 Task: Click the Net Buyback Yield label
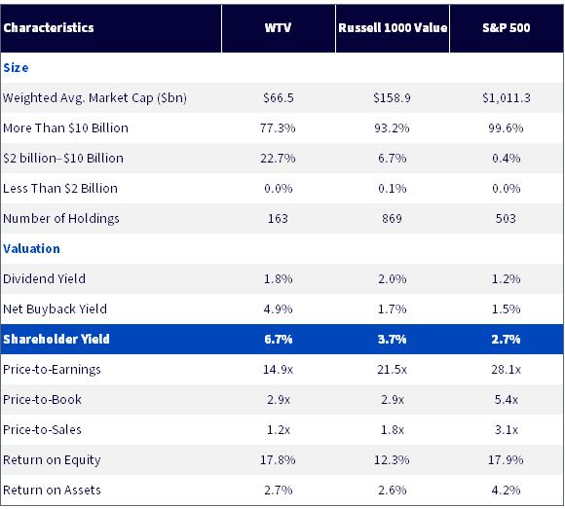click(55, 309)
